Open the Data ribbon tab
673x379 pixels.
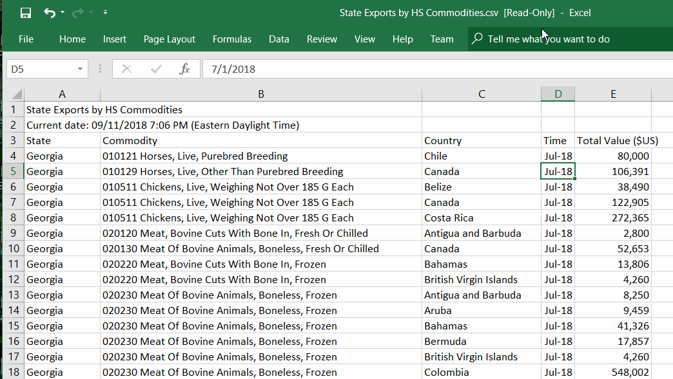click(278, 39)
